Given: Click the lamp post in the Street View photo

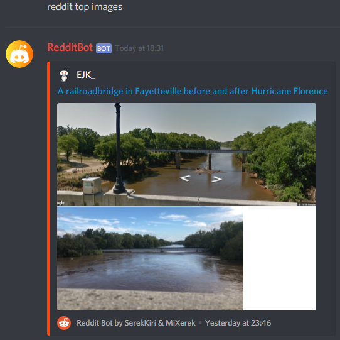Looking at the screenshot, I should tap(119, 148).
